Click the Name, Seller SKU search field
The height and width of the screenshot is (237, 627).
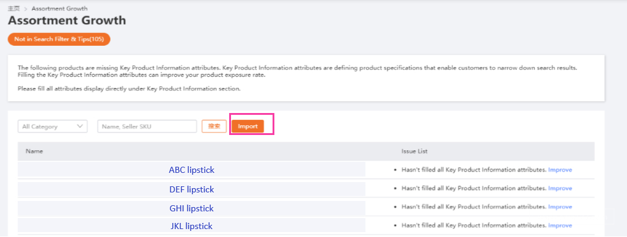tap(147, 126)
